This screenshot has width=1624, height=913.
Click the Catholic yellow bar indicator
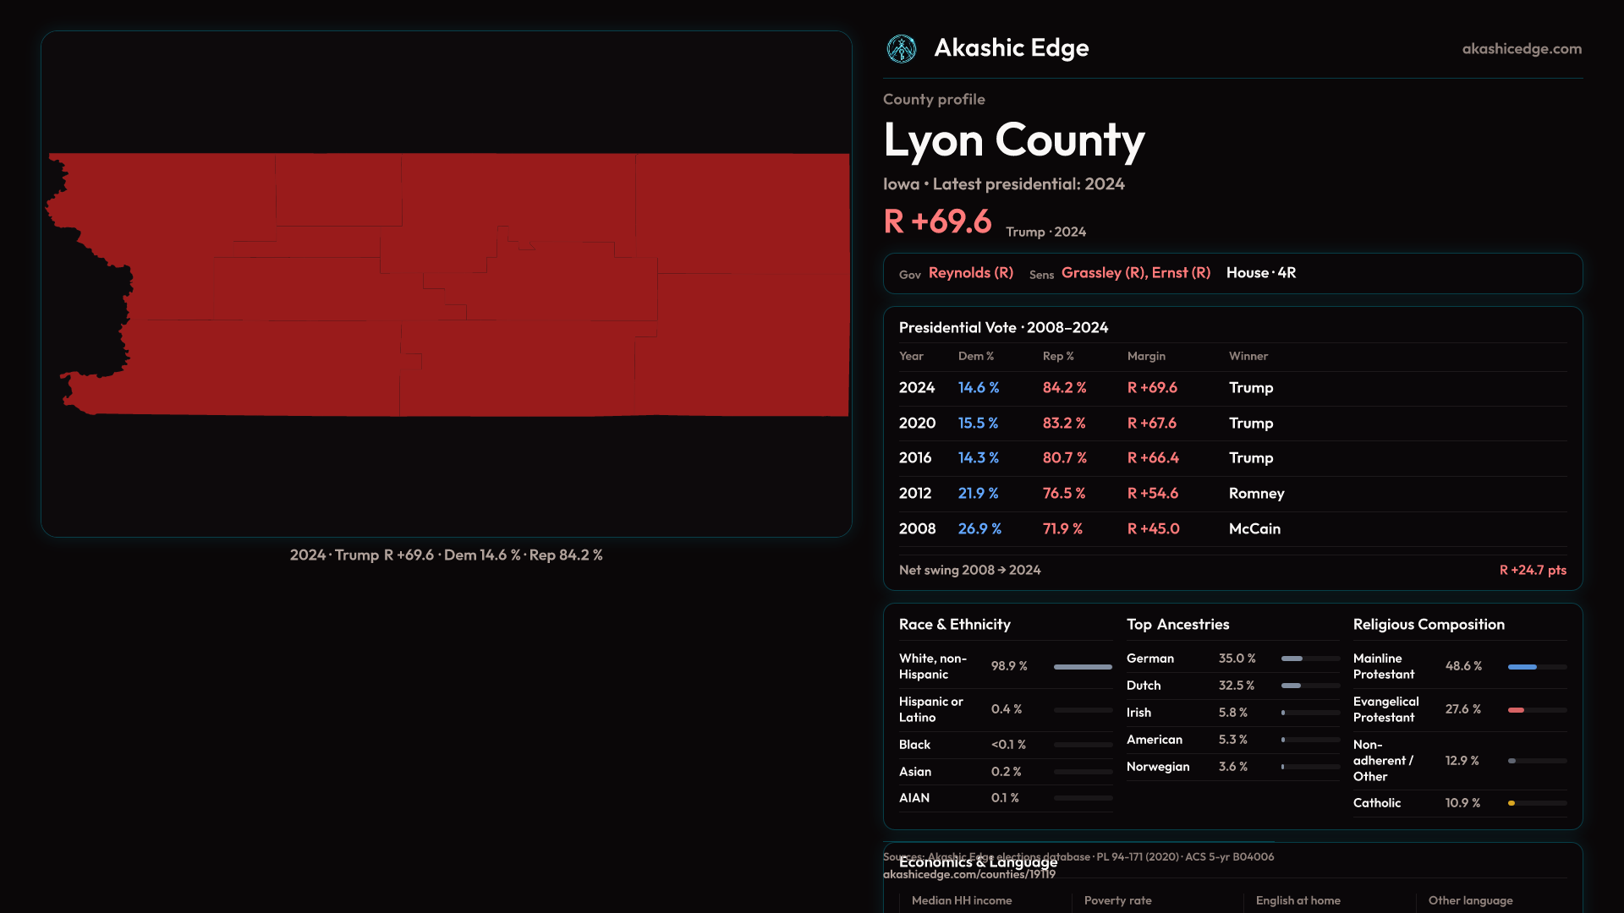(1512, 803)
